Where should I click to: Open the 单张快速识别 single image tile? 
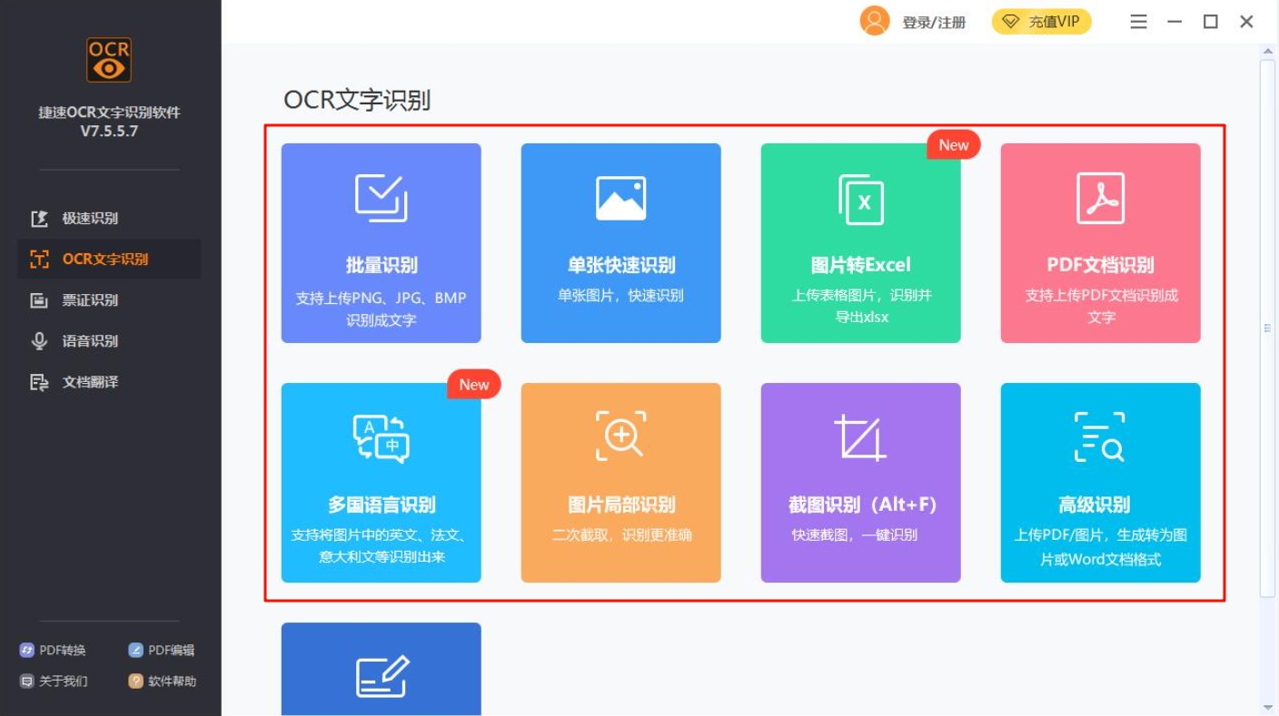pyautogui.click(x=620, y=243)
